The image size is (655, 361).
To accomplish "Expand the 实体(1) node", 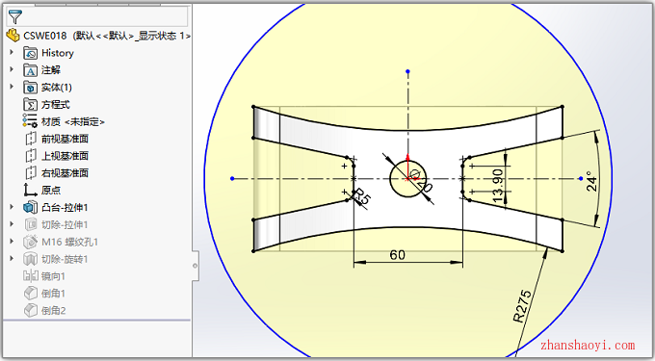I will [x=12, y=87].
